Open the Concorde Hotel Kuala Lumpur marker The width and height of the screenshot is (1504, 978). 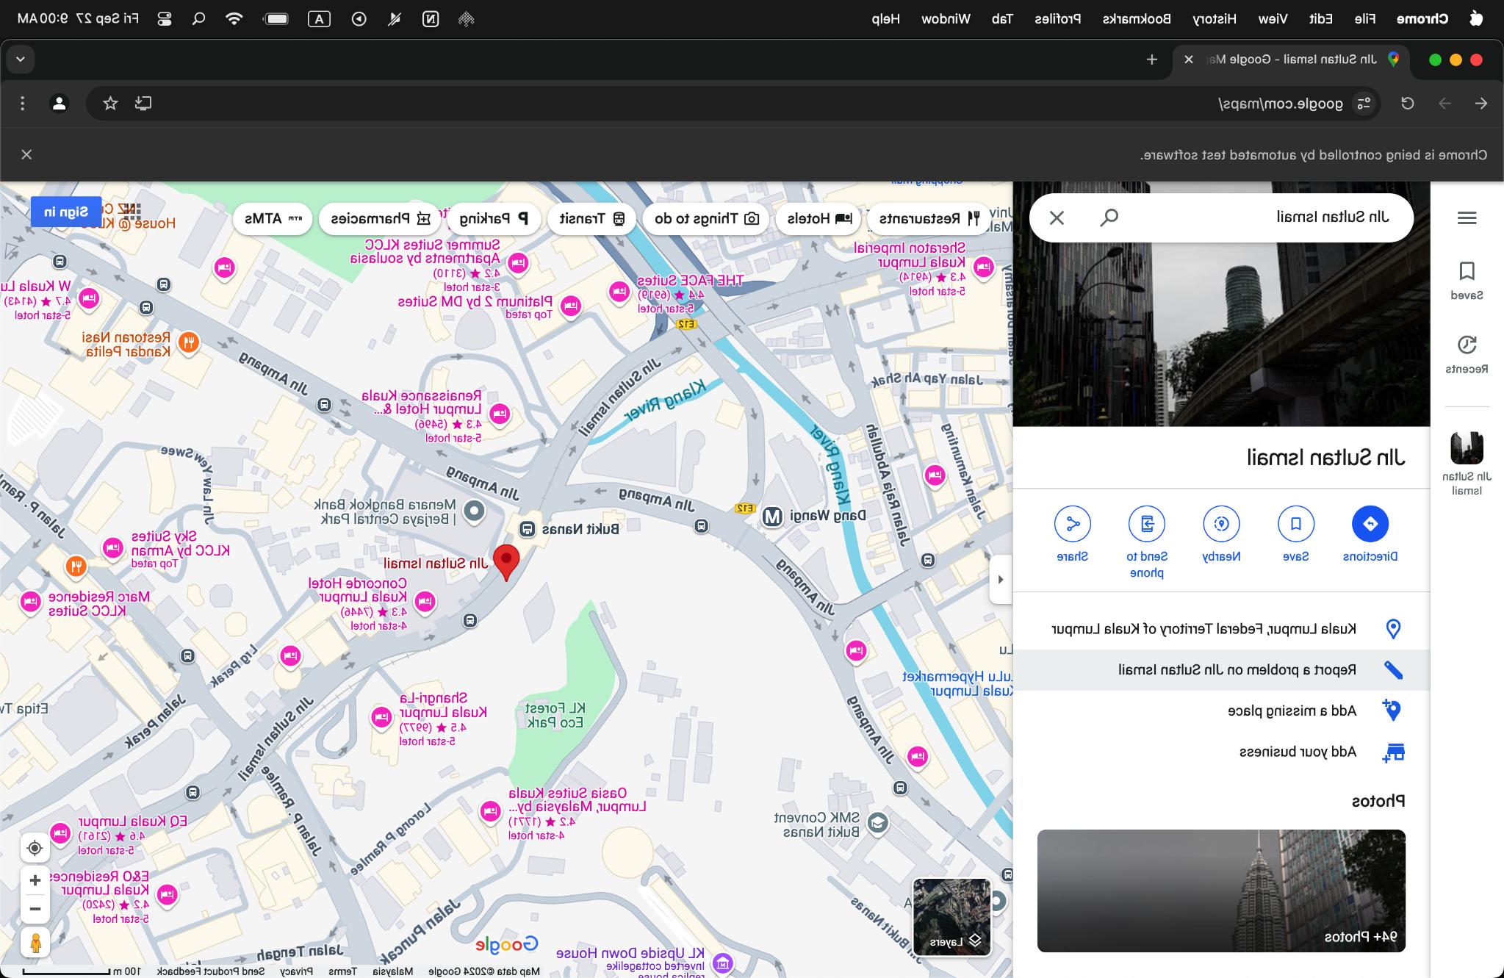point(425,603)
